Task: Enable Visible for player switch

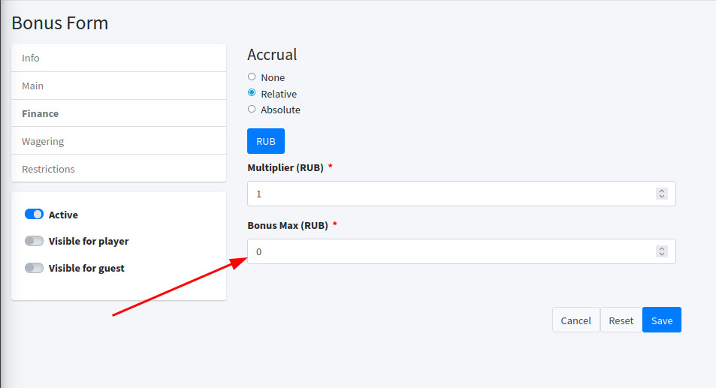Action: click(34, 242)
